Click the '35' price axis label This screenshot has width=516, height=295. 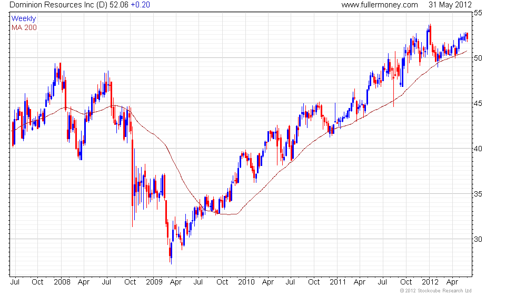[478, 194]
